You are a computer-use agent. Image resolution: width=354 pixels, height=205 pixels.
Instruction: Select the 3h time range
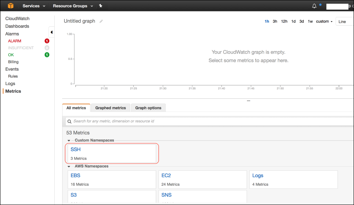click(x=275, y=22)
